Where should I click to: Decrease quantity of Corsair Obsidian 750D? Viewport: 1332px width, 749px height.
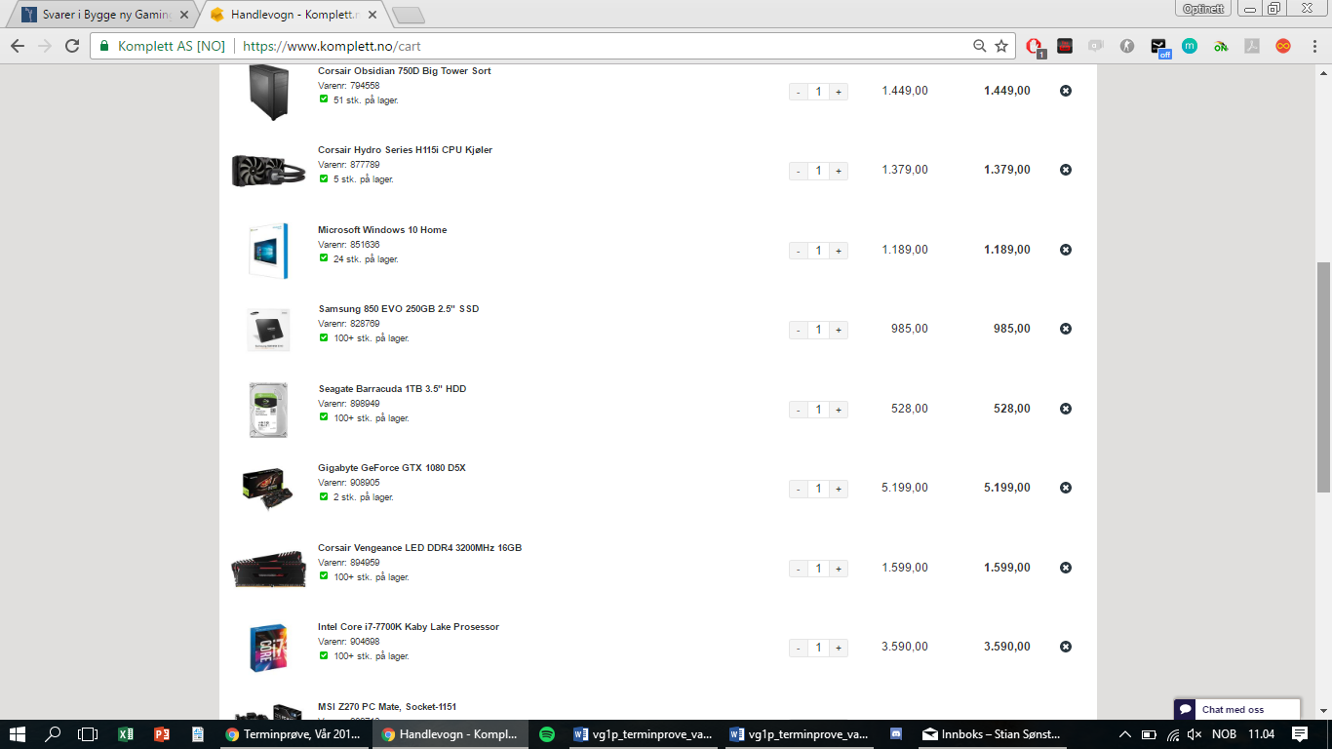point(799,92)
